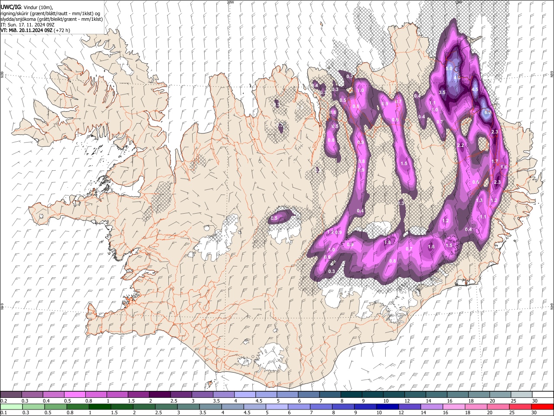The image size is (554, 416).
Task: Pick the bright magenta snow swatch between 0.5 and 0.8
Action: tap(74, 395)
